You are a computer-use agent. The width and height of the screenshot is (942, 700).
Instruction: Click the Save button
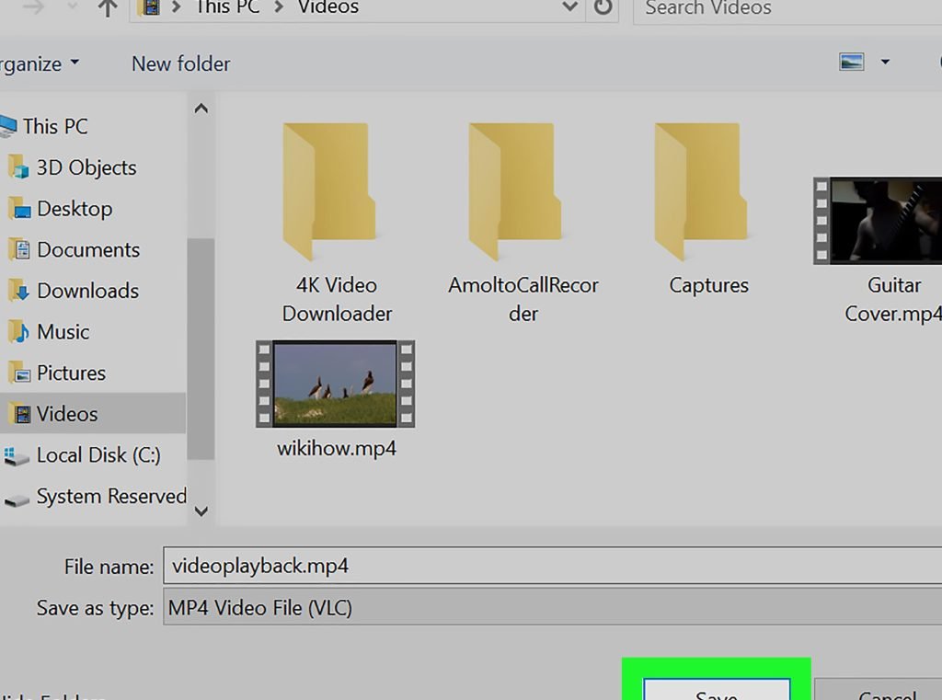tap(716, 692)
